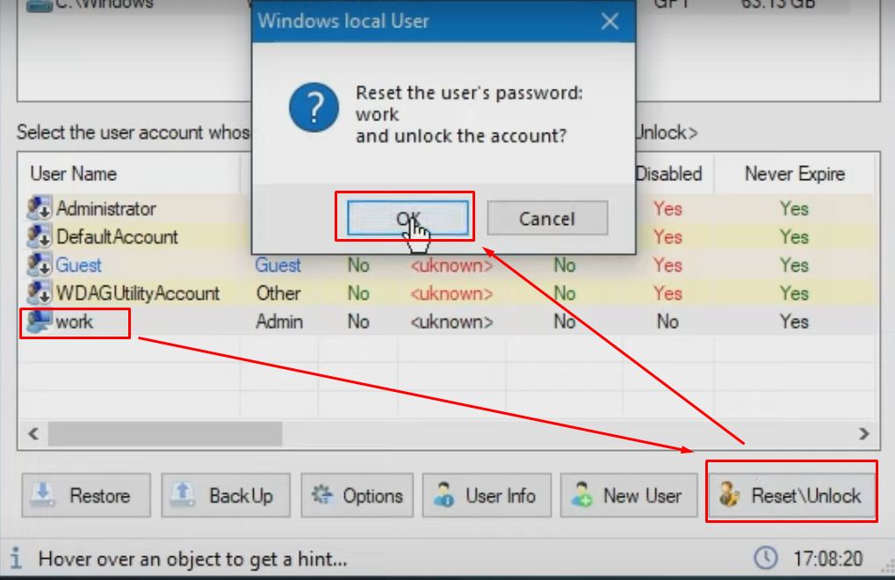Cancel the password reset dialog

546,217
